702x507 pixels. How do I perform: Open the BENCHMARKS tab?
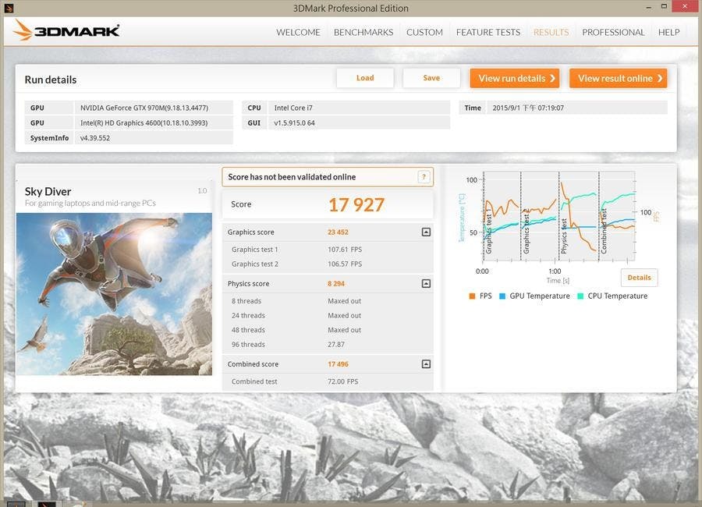[363, 32]
